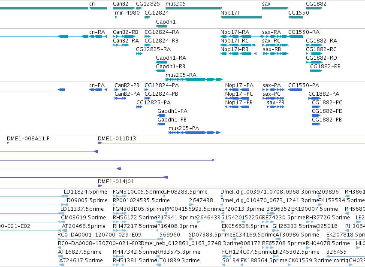Click the mus205 gene label
365x267 pixels.
tap(175, 4)
